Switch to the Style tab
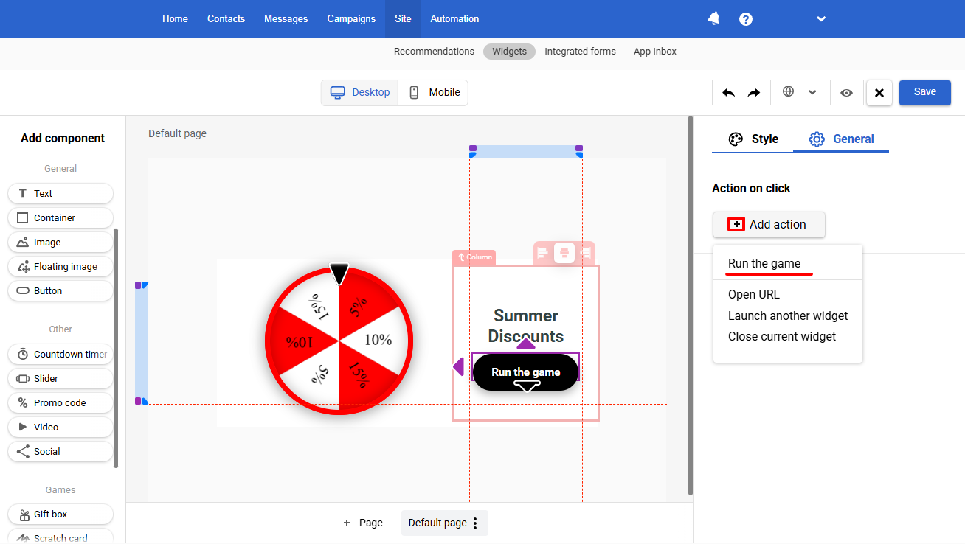Image resolution: width=965 pixels, height=544 pixels. click(753, 139)
